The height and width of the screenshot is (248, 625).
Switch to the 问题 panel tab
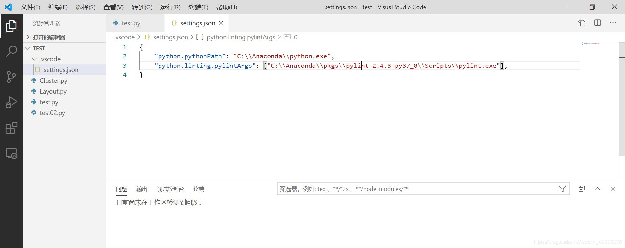pos(121,189)
